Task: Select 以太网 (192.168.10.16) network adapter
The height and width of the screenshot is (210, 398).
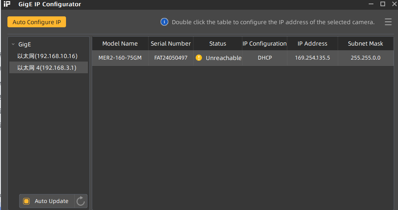Action: [47, 56]
